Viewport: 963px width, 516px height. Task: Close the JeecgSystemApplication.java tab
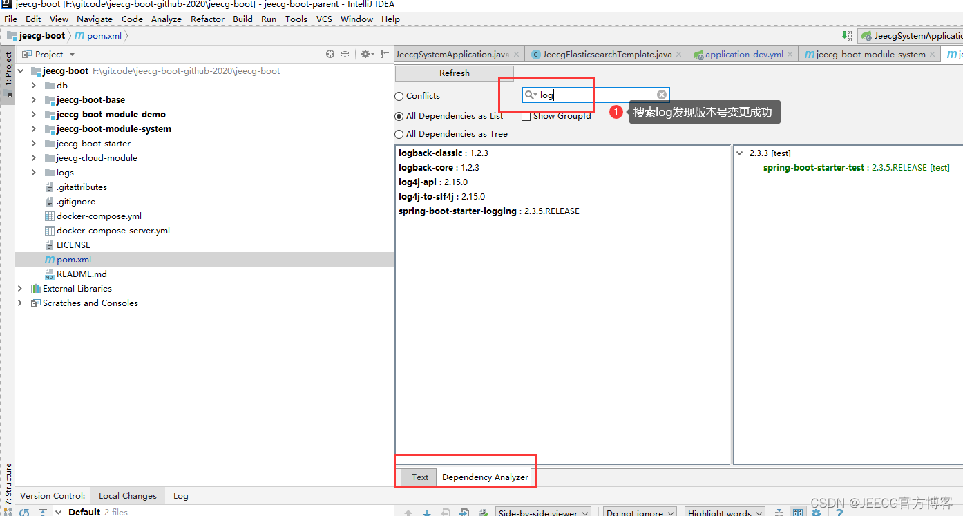click(517, 55)
